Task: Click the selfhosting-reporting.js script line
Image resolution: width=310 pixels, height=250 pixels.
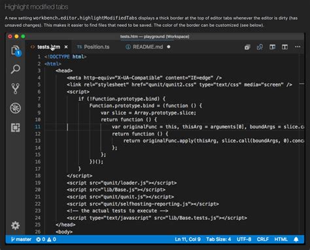Action: 143,204
